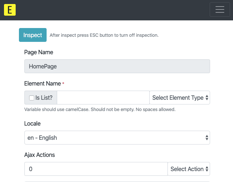Open the Select Element Type dropdown
Screen dimensions: 233x182
179,98
